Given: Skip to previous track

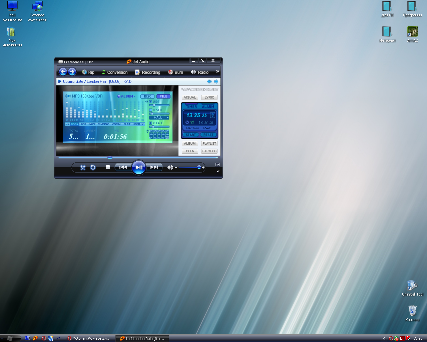Looking at the screenshot, I should pos(123,167).
